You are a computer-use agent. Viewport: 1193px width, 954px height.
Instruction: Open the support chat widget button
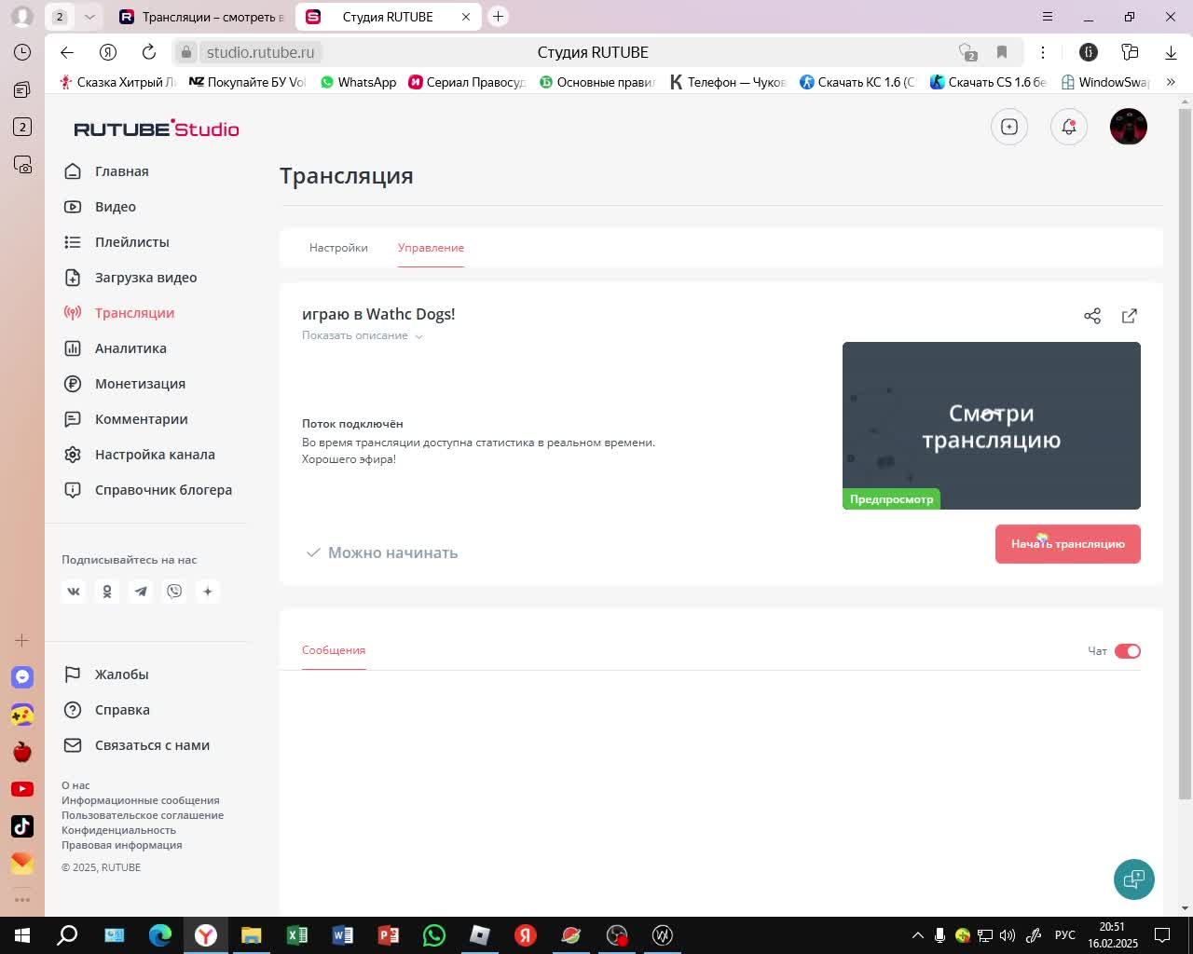point(1134,879)
